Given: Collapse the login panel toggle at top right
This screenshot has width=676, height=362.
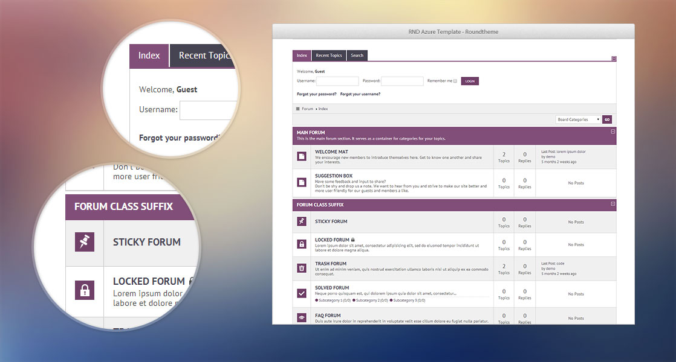Looking at the screenshot, I should coord(614,59).
